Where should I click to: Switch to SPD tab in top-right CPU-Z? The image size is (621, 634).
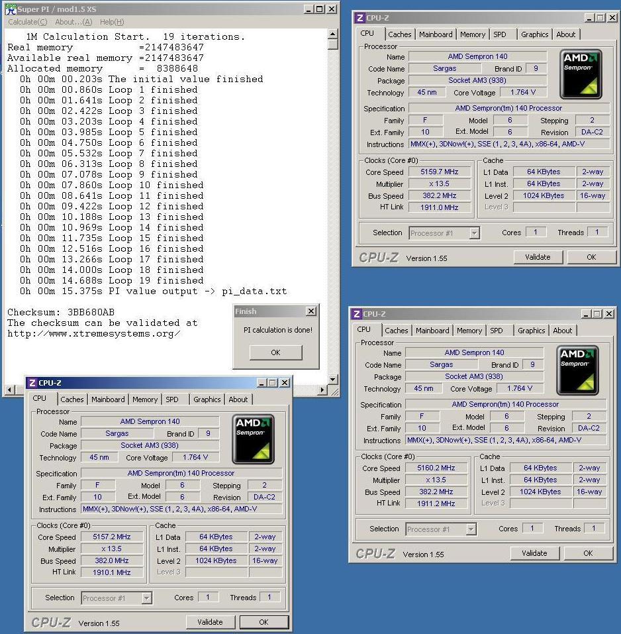(500, 34)
